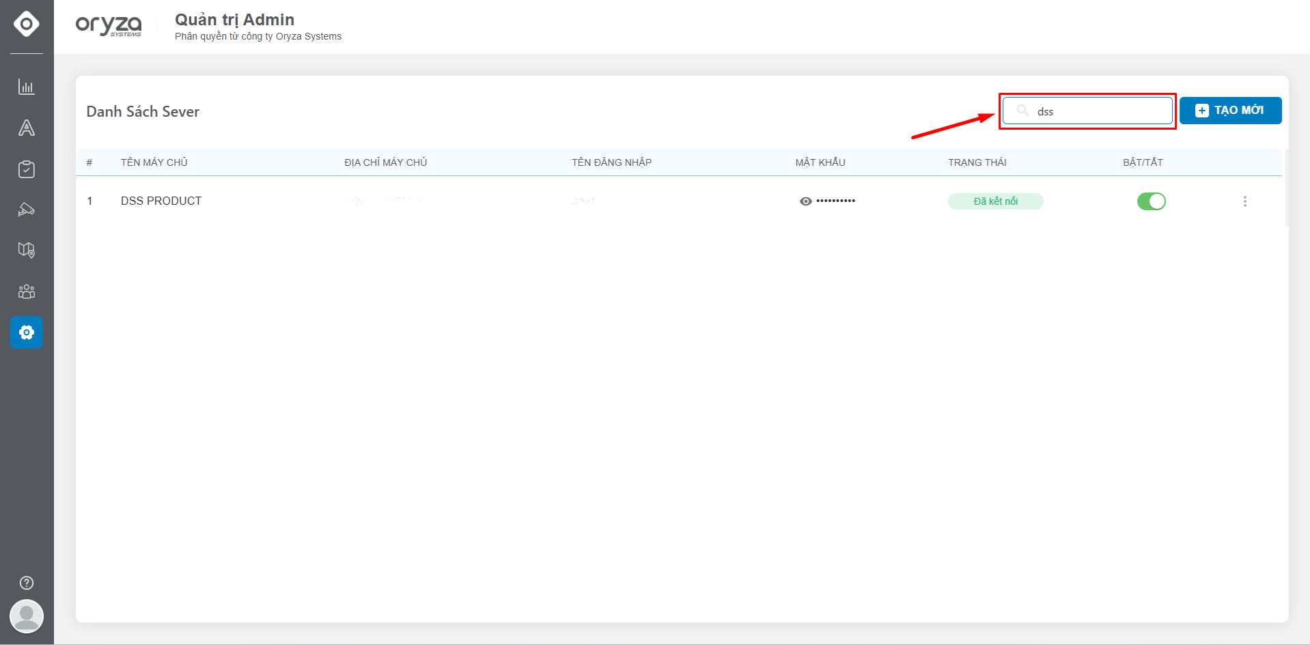Click the MẬT KHẨU column header
This screenshot has height=645, width=1310.
(x=820, y=162)
